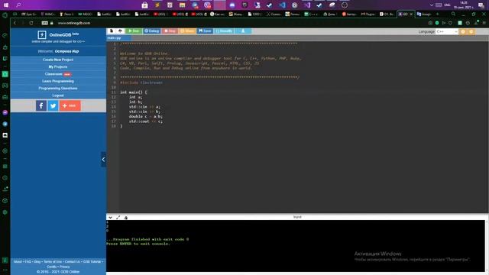Click the third console toolbar icon
Image resolution: width=489 pixels, height=275 pixels.
125,217
